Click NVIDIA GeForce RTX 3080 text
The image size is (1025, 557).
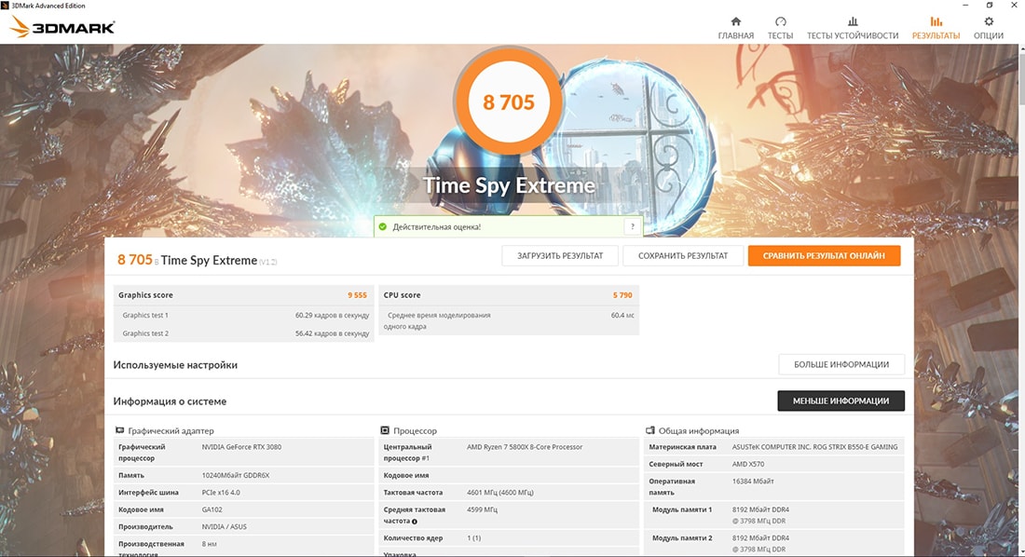(241, 447)
